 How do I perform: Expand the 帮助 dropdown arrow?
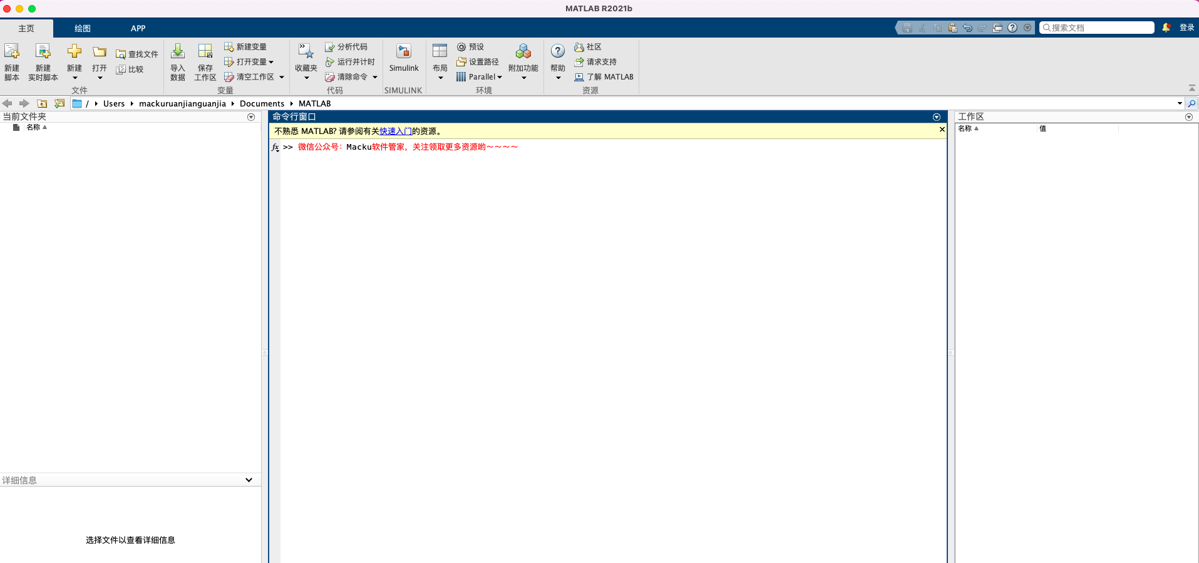coord(558,78)
